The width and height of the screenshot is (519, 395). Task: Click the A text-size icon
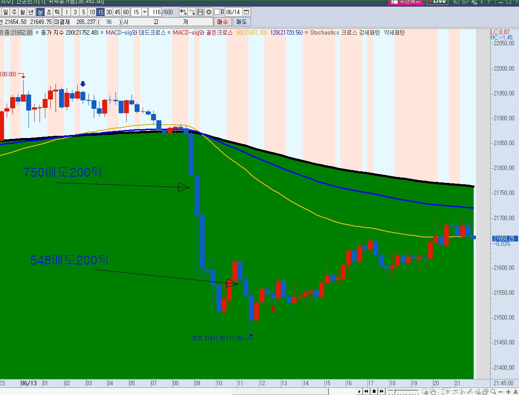pos(515,392)
